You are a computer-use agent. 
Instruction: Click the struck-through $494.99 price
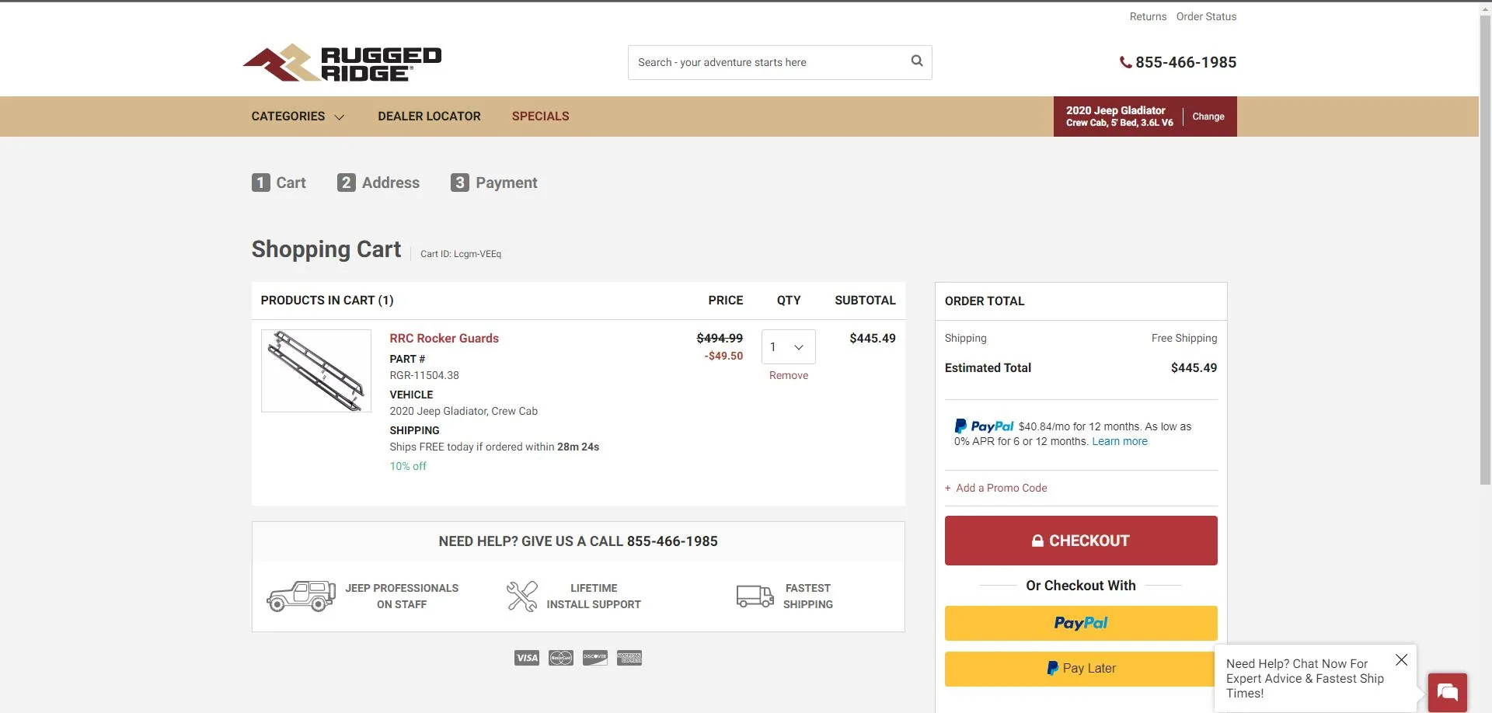click(x=720, y=338)
